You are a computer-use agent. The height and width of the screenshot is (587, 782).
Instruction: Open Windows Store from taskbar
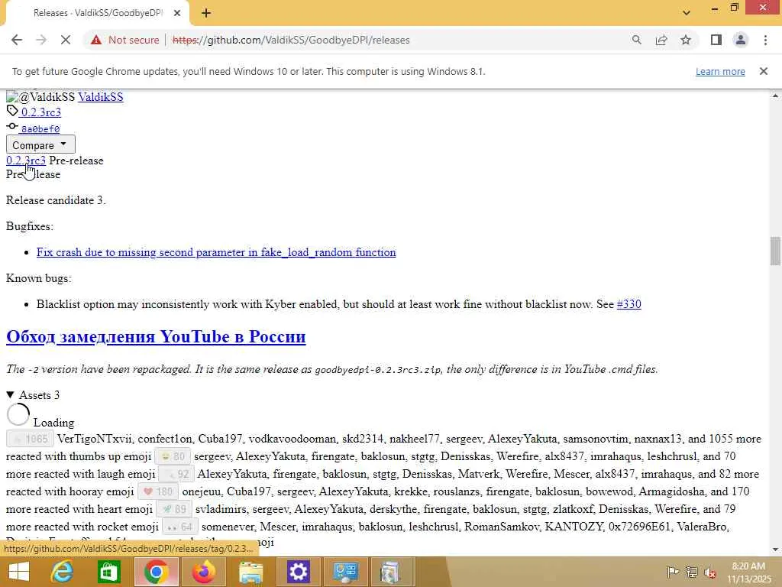108,572
